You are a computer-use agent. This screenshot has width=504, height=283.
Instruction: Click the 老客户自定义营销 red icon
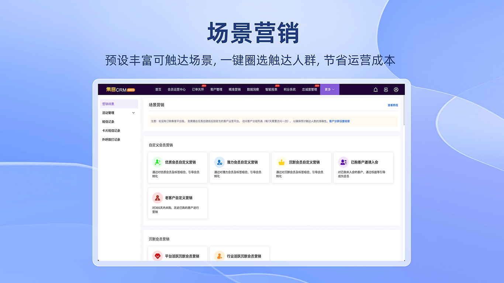(158, 198)
